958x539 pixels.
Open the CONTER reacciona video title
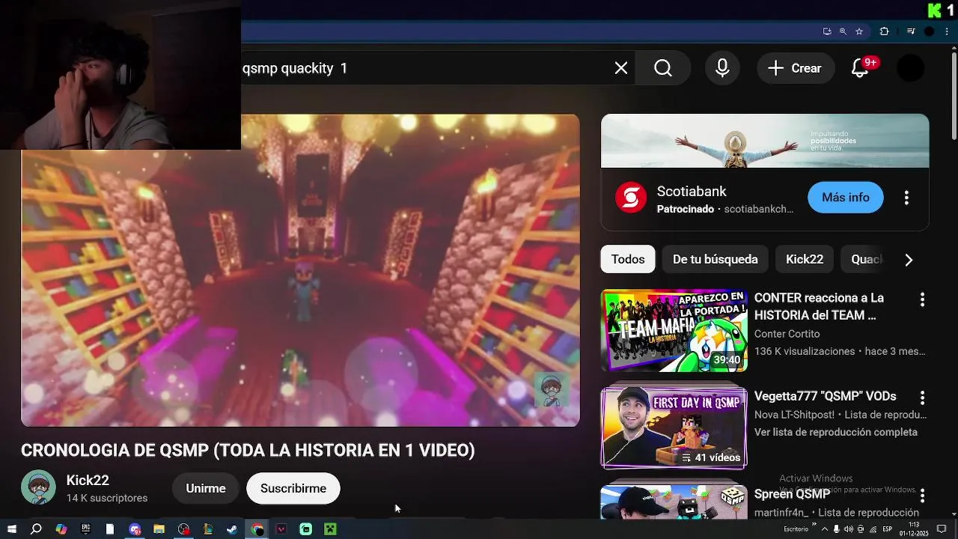tap(819, 306)
